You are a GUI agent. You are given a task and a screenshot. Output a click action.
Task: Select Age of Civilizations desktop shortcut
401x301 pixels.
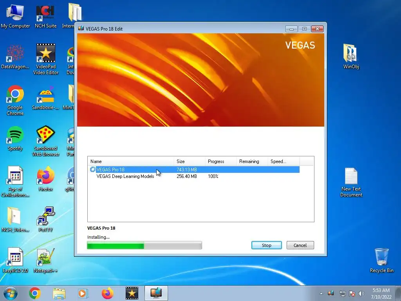(x=15, y=182)
